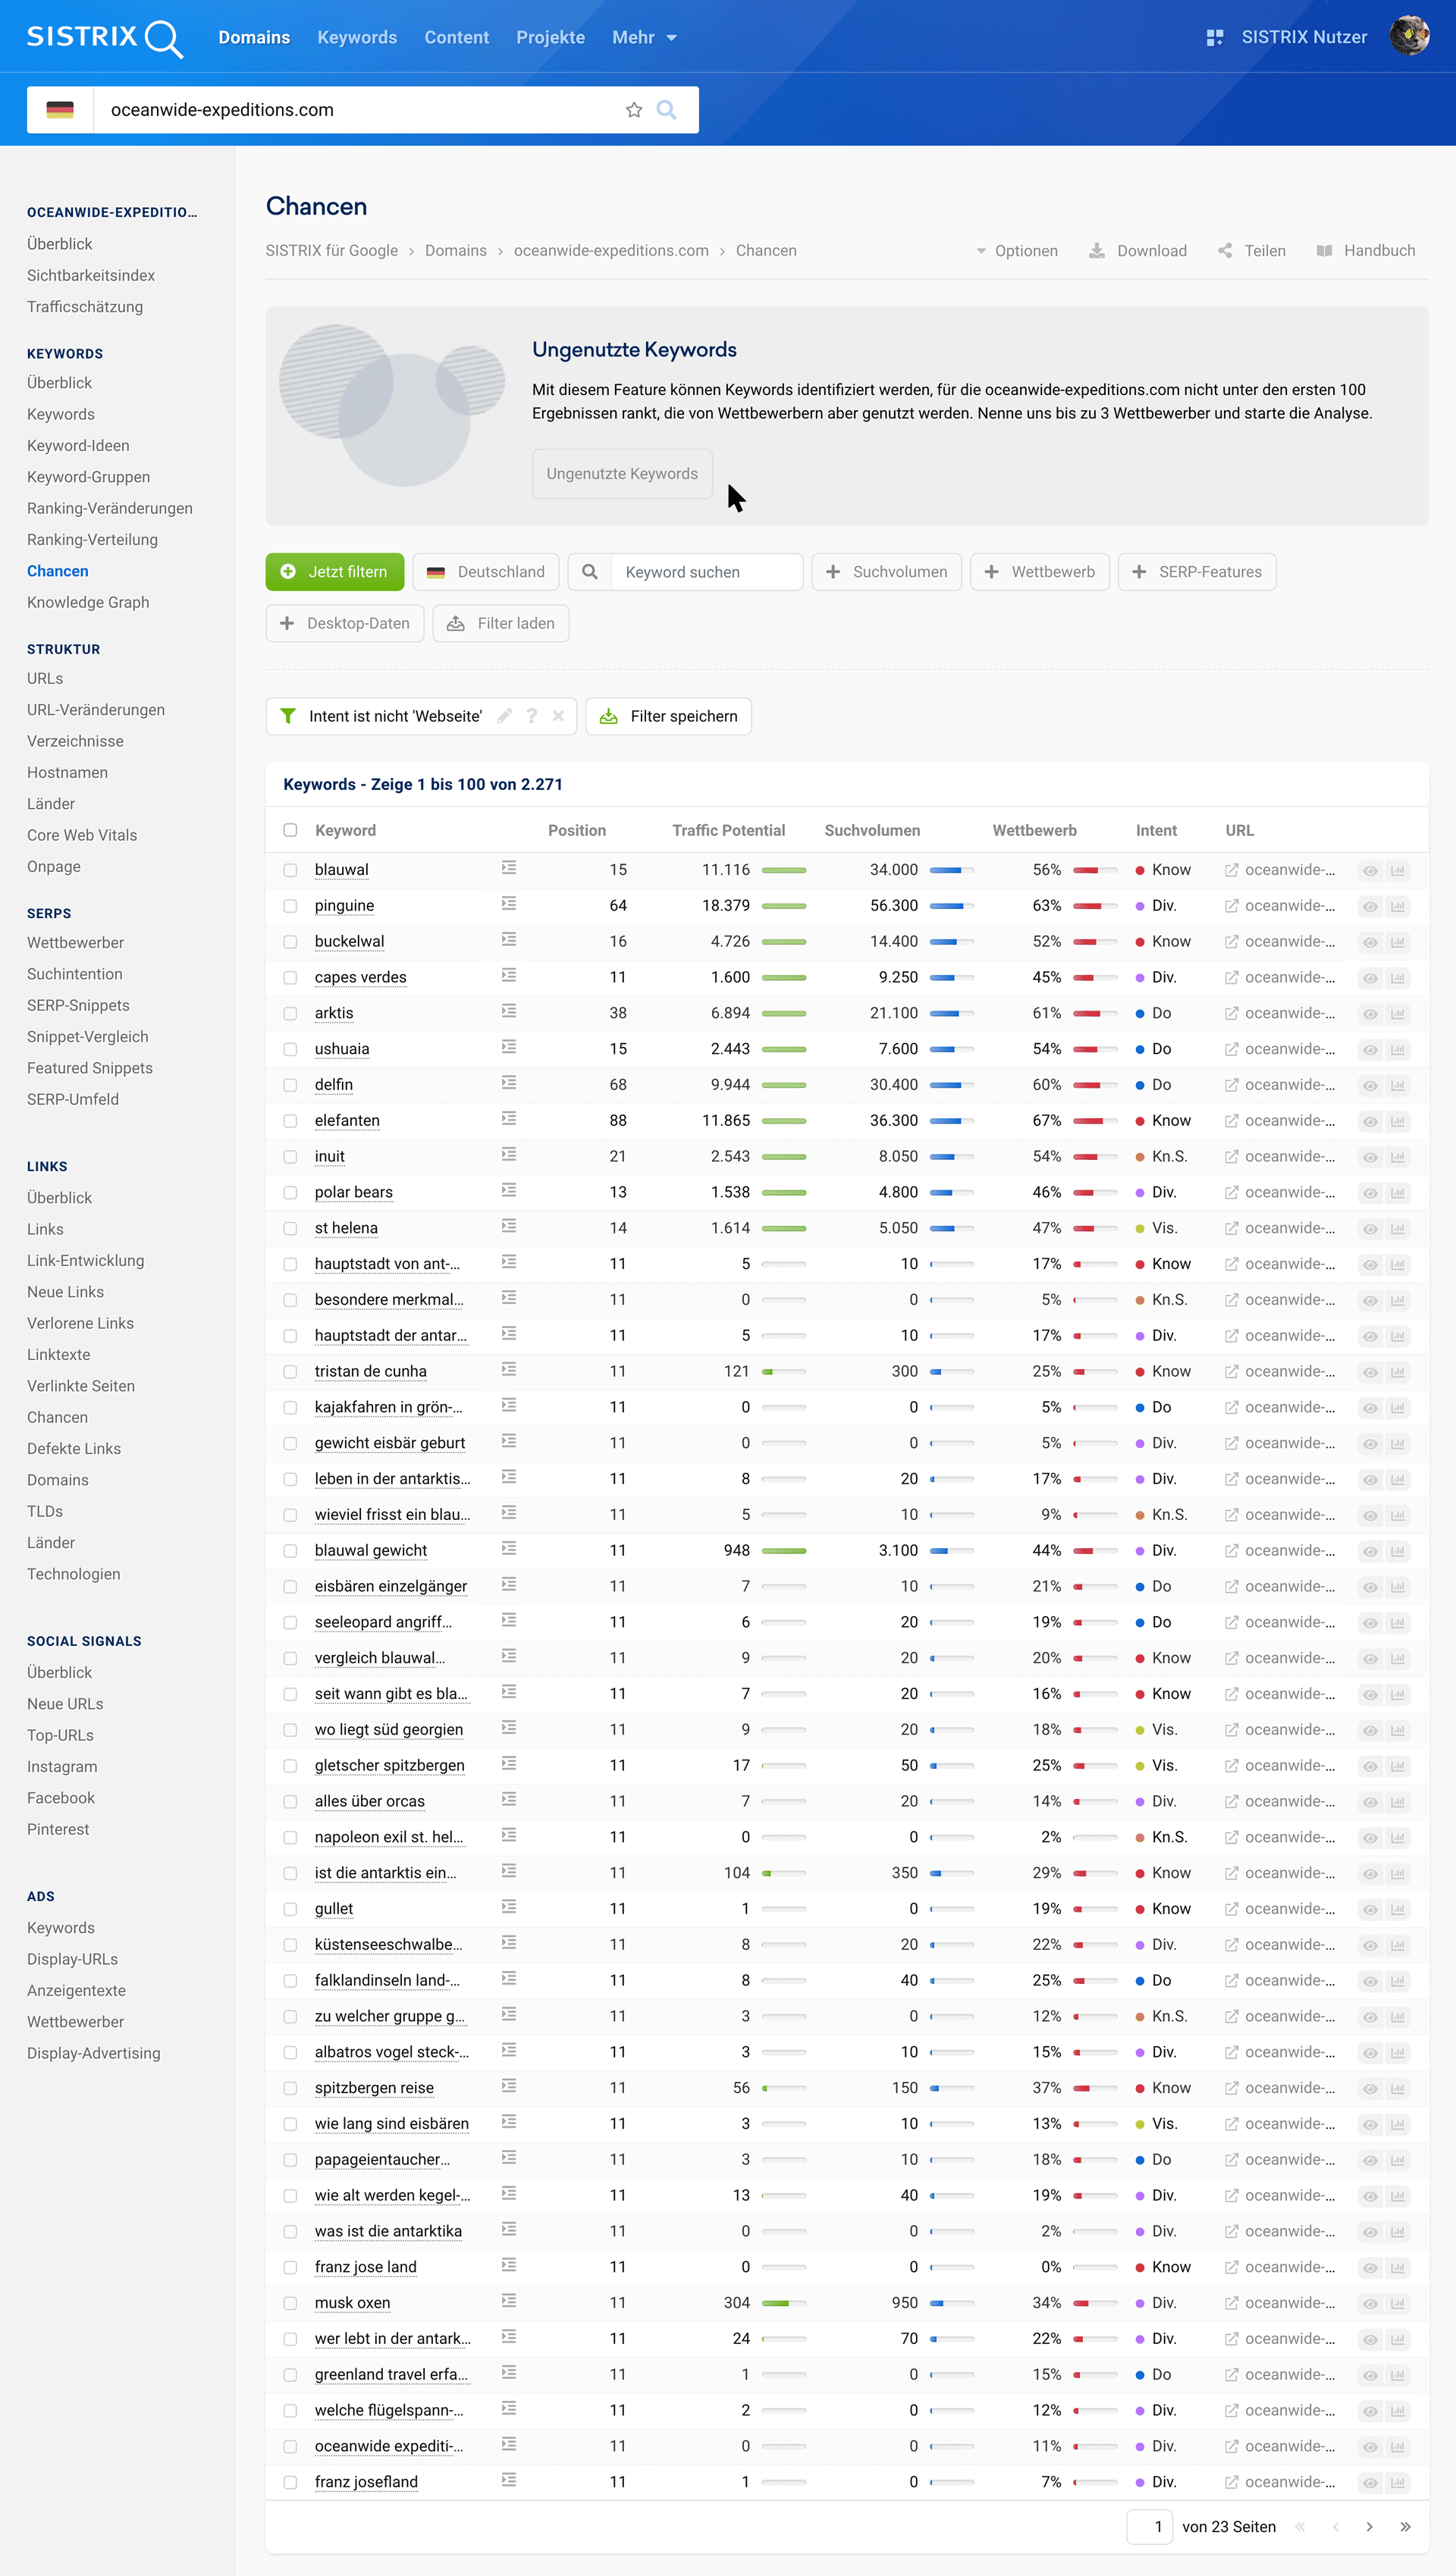Open external URL icon in pinguine row
Viewport: 1456px width, 2576px height.
[x=1231, y=906]
